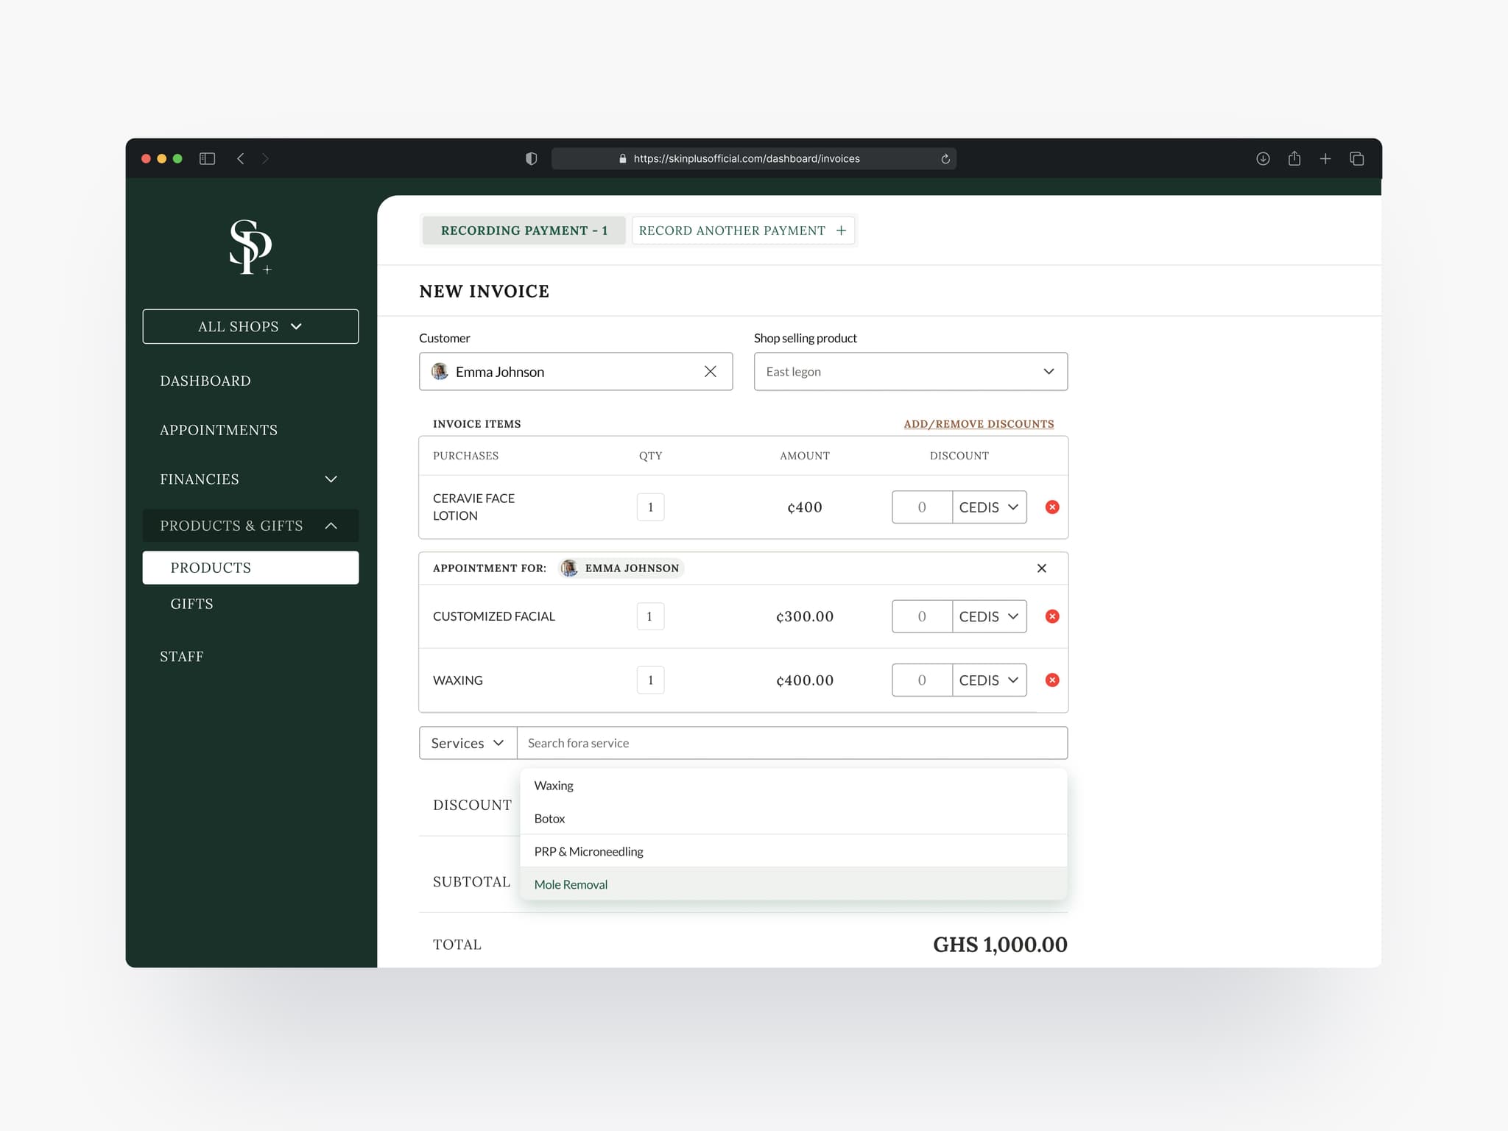
Task: Expand the Shop selling product dropdown
Action: click(911, 371)
